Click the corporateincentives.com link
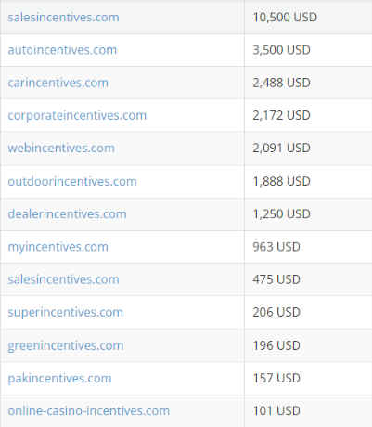Image resolution: width=372 pixels, height=427 pixels. click(x=77, y=116)
